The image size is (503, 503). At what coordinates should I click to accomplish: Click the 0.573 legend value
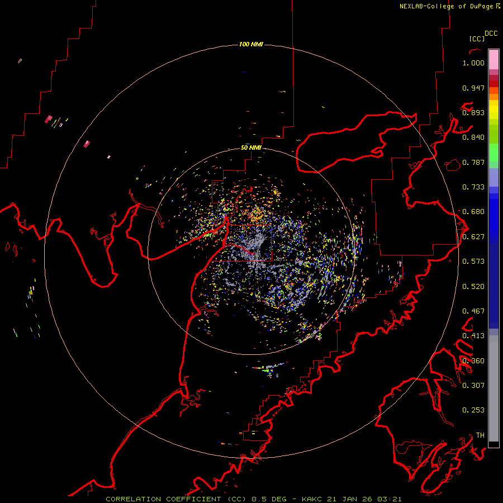(x=473, y=262)
